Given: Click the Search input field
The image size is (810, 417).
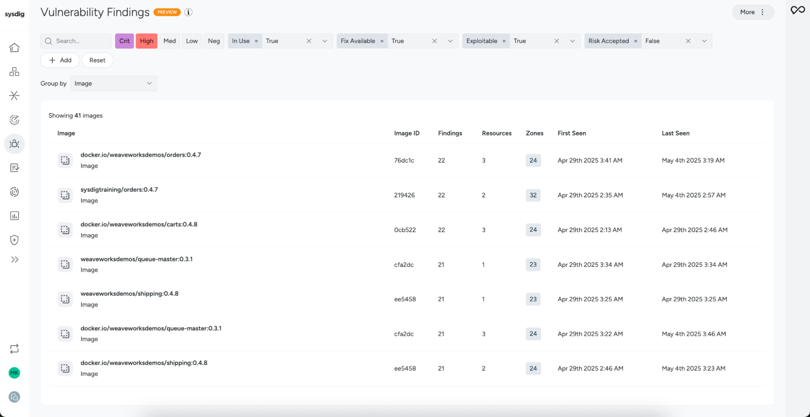Looking at the screenshot, I should tap(76, 41).
